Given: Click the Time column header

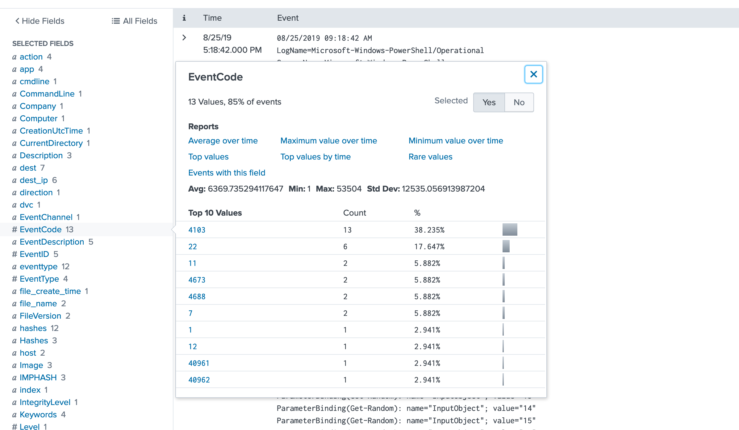Looking at the screenshot, I should (x=212, y=18).
